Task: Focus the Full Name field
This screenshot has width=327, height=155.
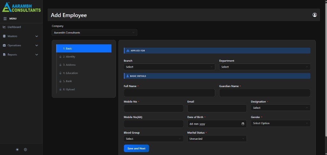Action: point(169,93)
